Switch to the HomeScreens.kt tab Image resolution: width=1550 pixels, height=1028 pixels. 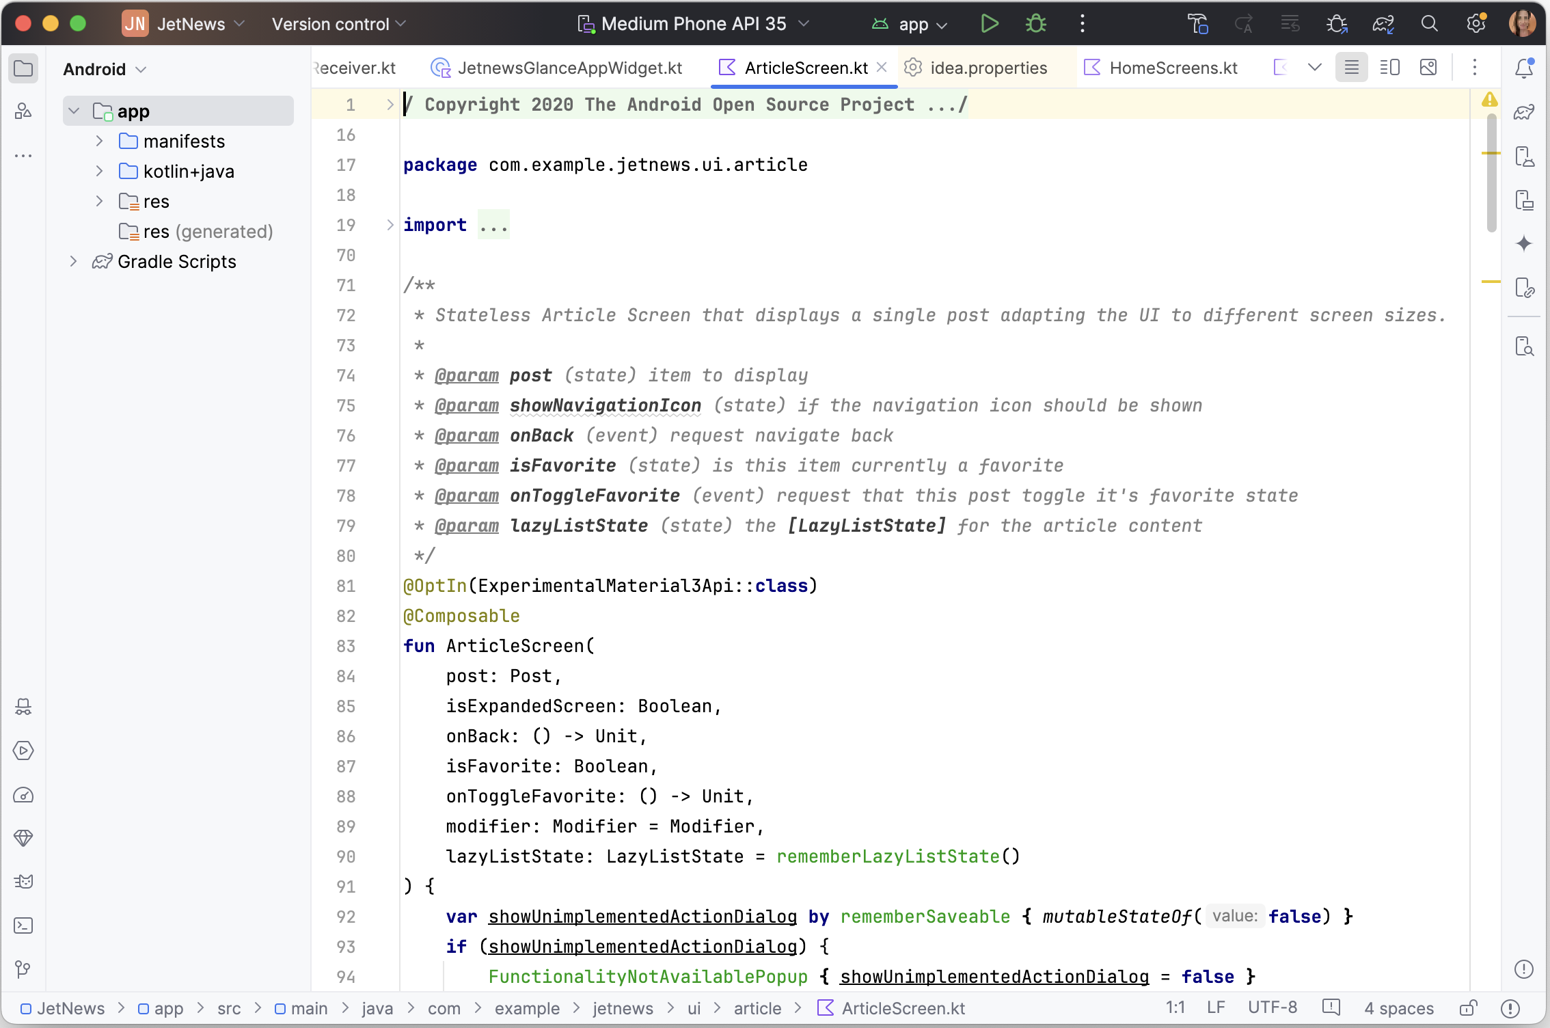tap(1173, 68)
